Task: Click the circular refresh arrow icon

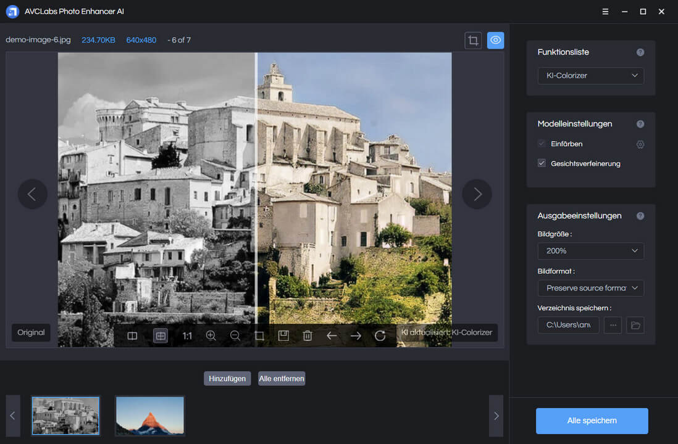Action: coord(380,335)
